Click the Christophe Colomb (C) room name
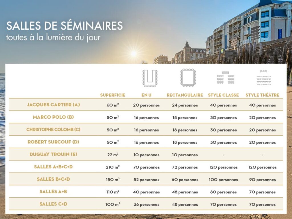This screenshot has height=219, width=292. click(x=53, y=130)
